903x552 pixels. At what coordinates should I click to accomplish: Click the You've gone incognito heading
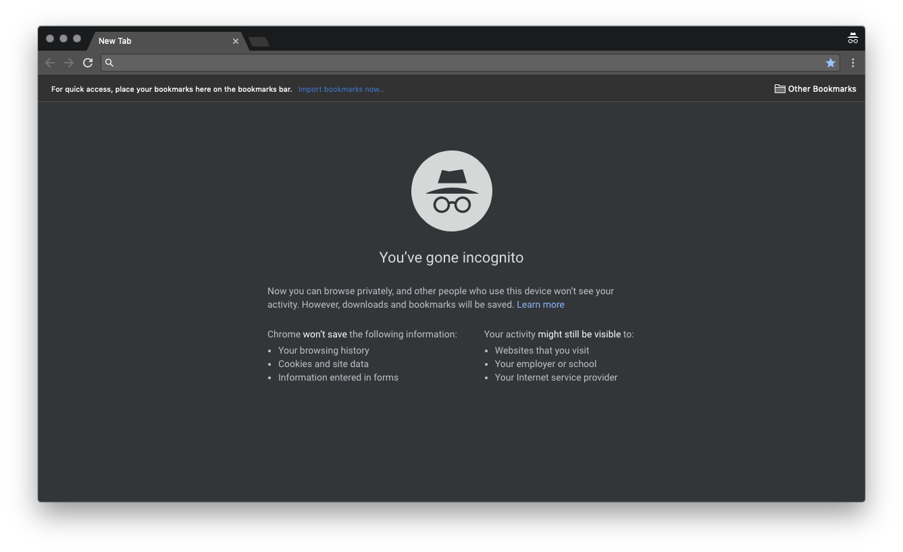pos(451,257)
